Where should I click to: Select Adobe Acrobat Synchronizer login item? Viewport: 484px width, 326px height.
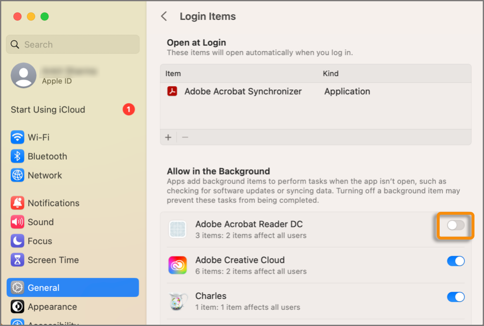click(x=243, y=91)
